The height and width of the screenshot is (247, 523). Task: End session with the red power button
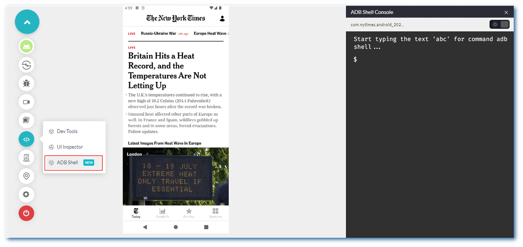27,213
